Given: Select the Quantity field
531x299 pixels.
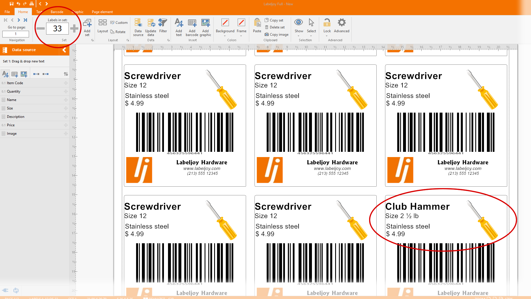Looking at the screenshot, I should [35, 91].
